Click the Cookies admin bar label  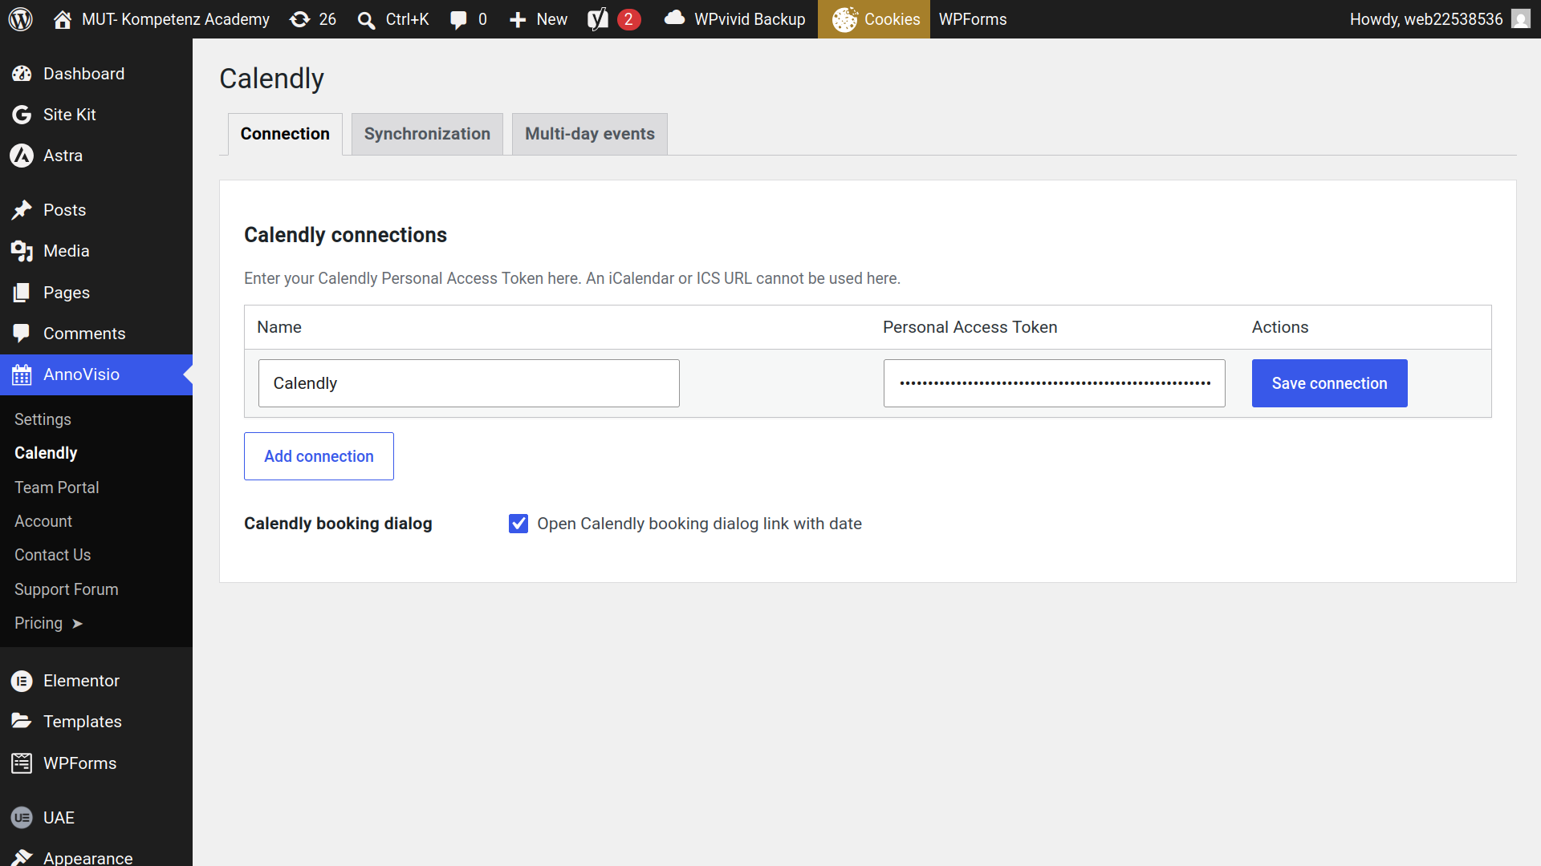[892, 19]
